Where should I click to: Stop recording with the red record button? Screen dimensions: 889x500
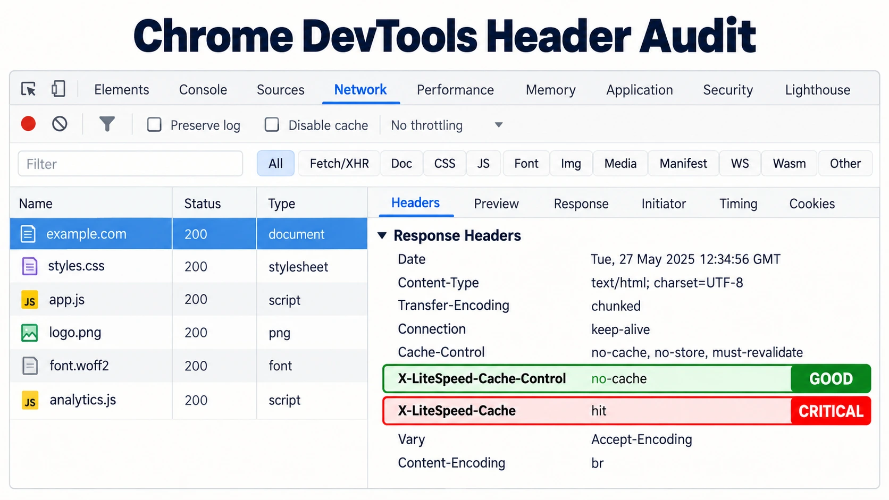click(28, 124)
